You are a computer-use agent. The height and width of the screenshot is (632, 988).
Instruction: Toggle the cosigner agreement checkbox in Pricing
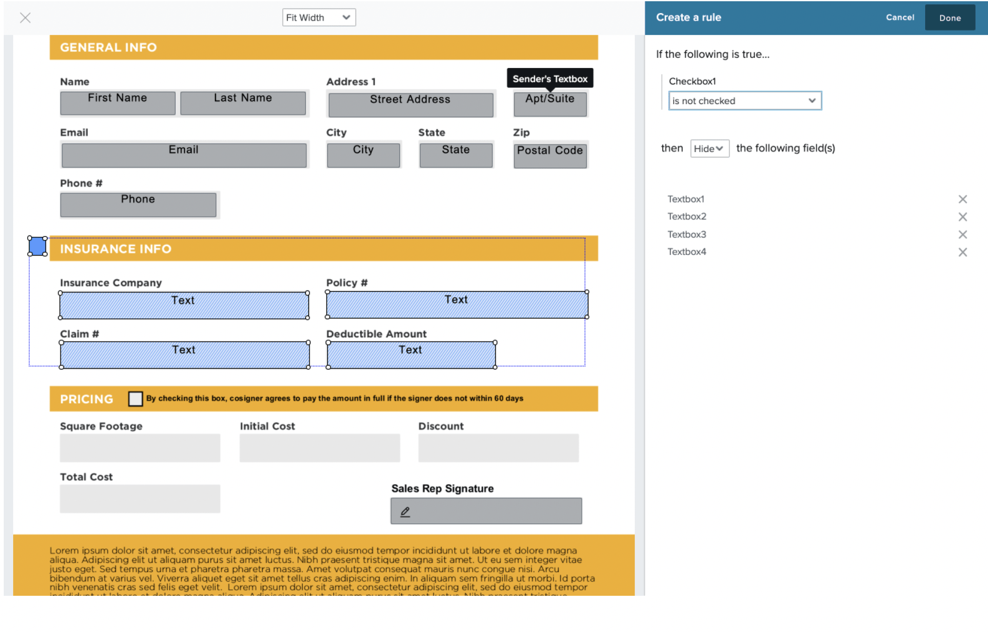(135, 399)
